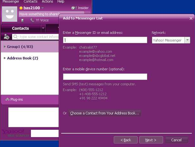Open the Y! Voice link

[x=42, y=20]
